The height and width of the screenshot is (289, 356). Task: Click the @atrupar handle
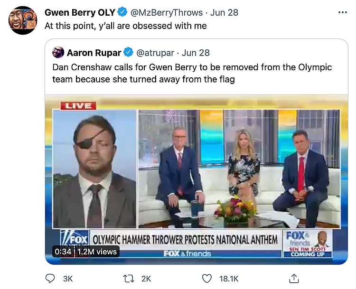155,52
